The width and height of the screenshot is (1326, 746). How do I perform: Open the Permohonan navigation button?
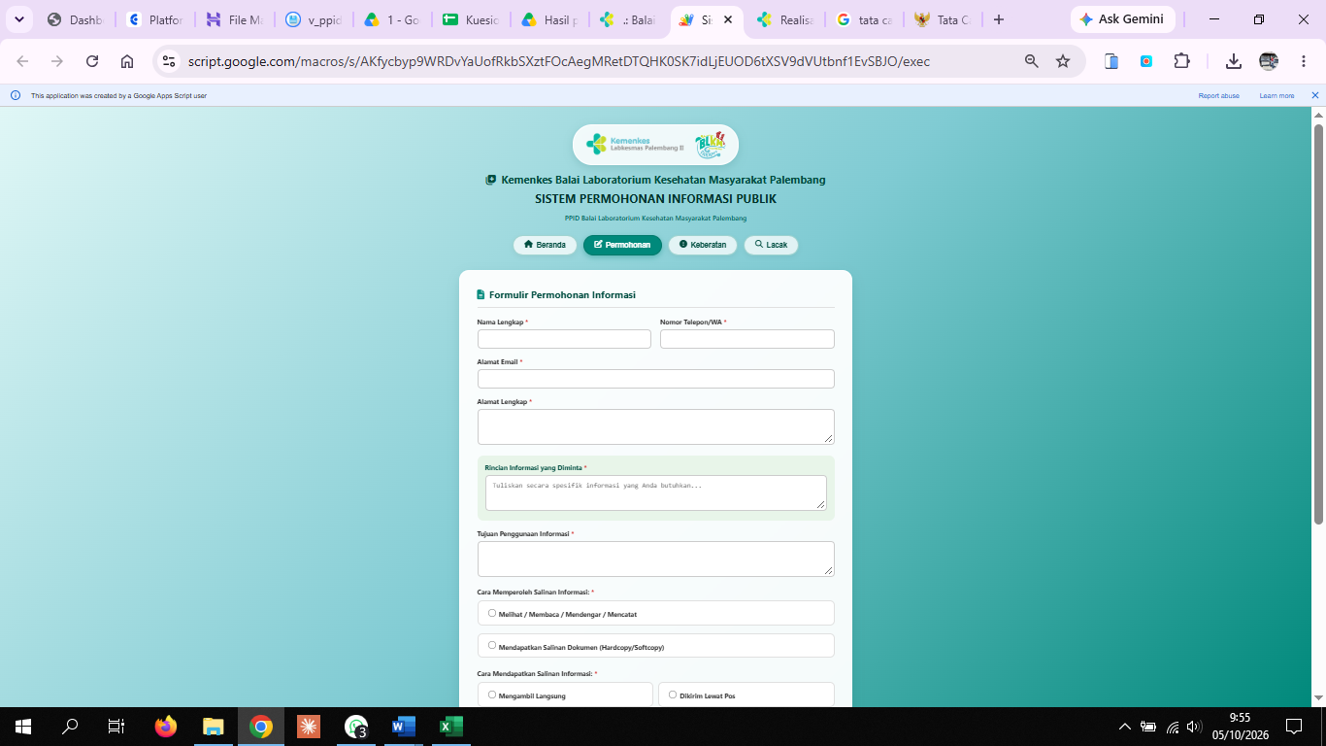[x=622, y=245]
